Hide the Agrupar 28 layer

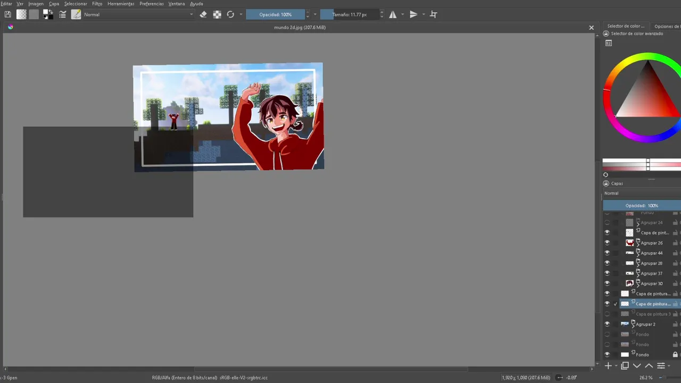[607, 263]
